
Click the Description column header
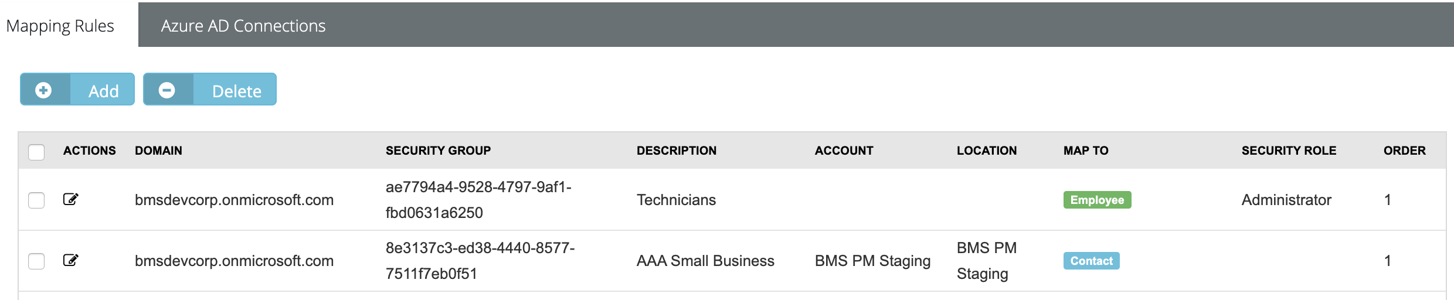[677, 151]
